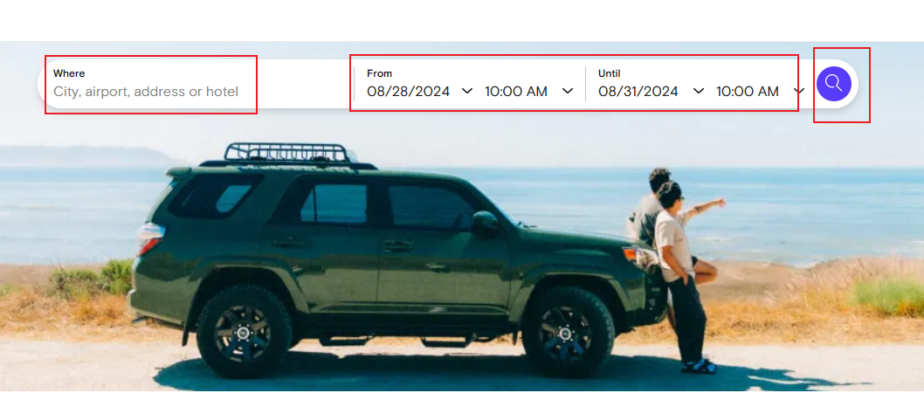The image size is (924, 393).
Task: Open the From time 10:00 AM selector
Action: tap(516, 92)
